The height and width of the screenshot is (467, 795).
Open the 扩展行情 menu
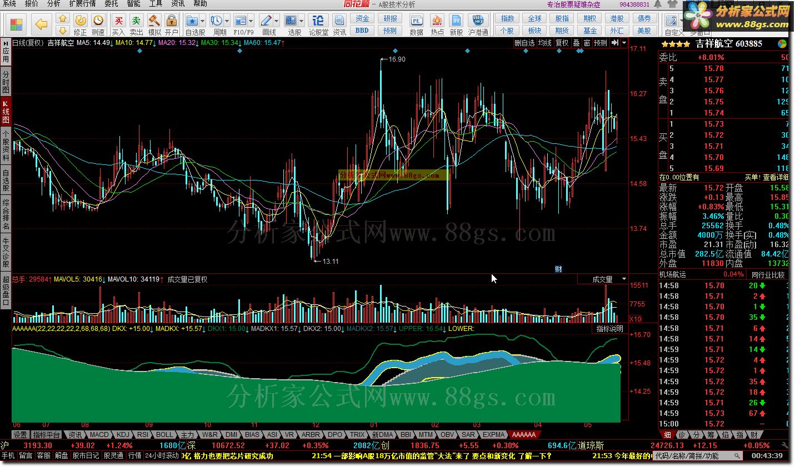[82, 4]
